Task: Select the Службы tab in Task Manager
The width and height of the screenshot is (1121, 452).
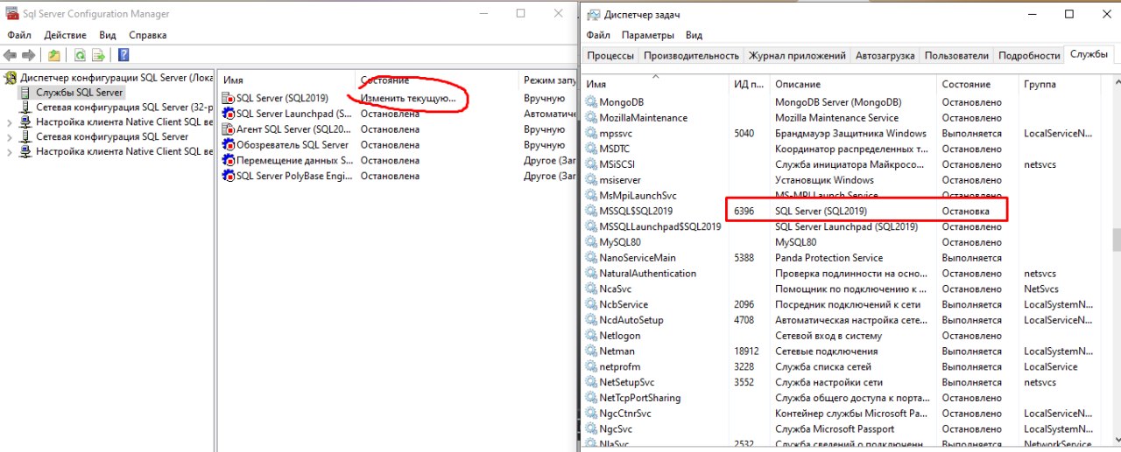Action: point(1089,54)
